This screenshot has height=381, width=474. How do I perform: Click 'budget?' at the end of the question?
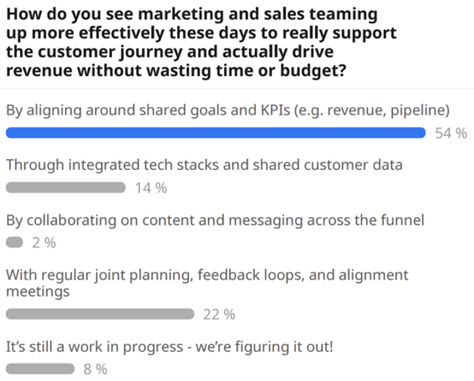(x=313, y=71)
